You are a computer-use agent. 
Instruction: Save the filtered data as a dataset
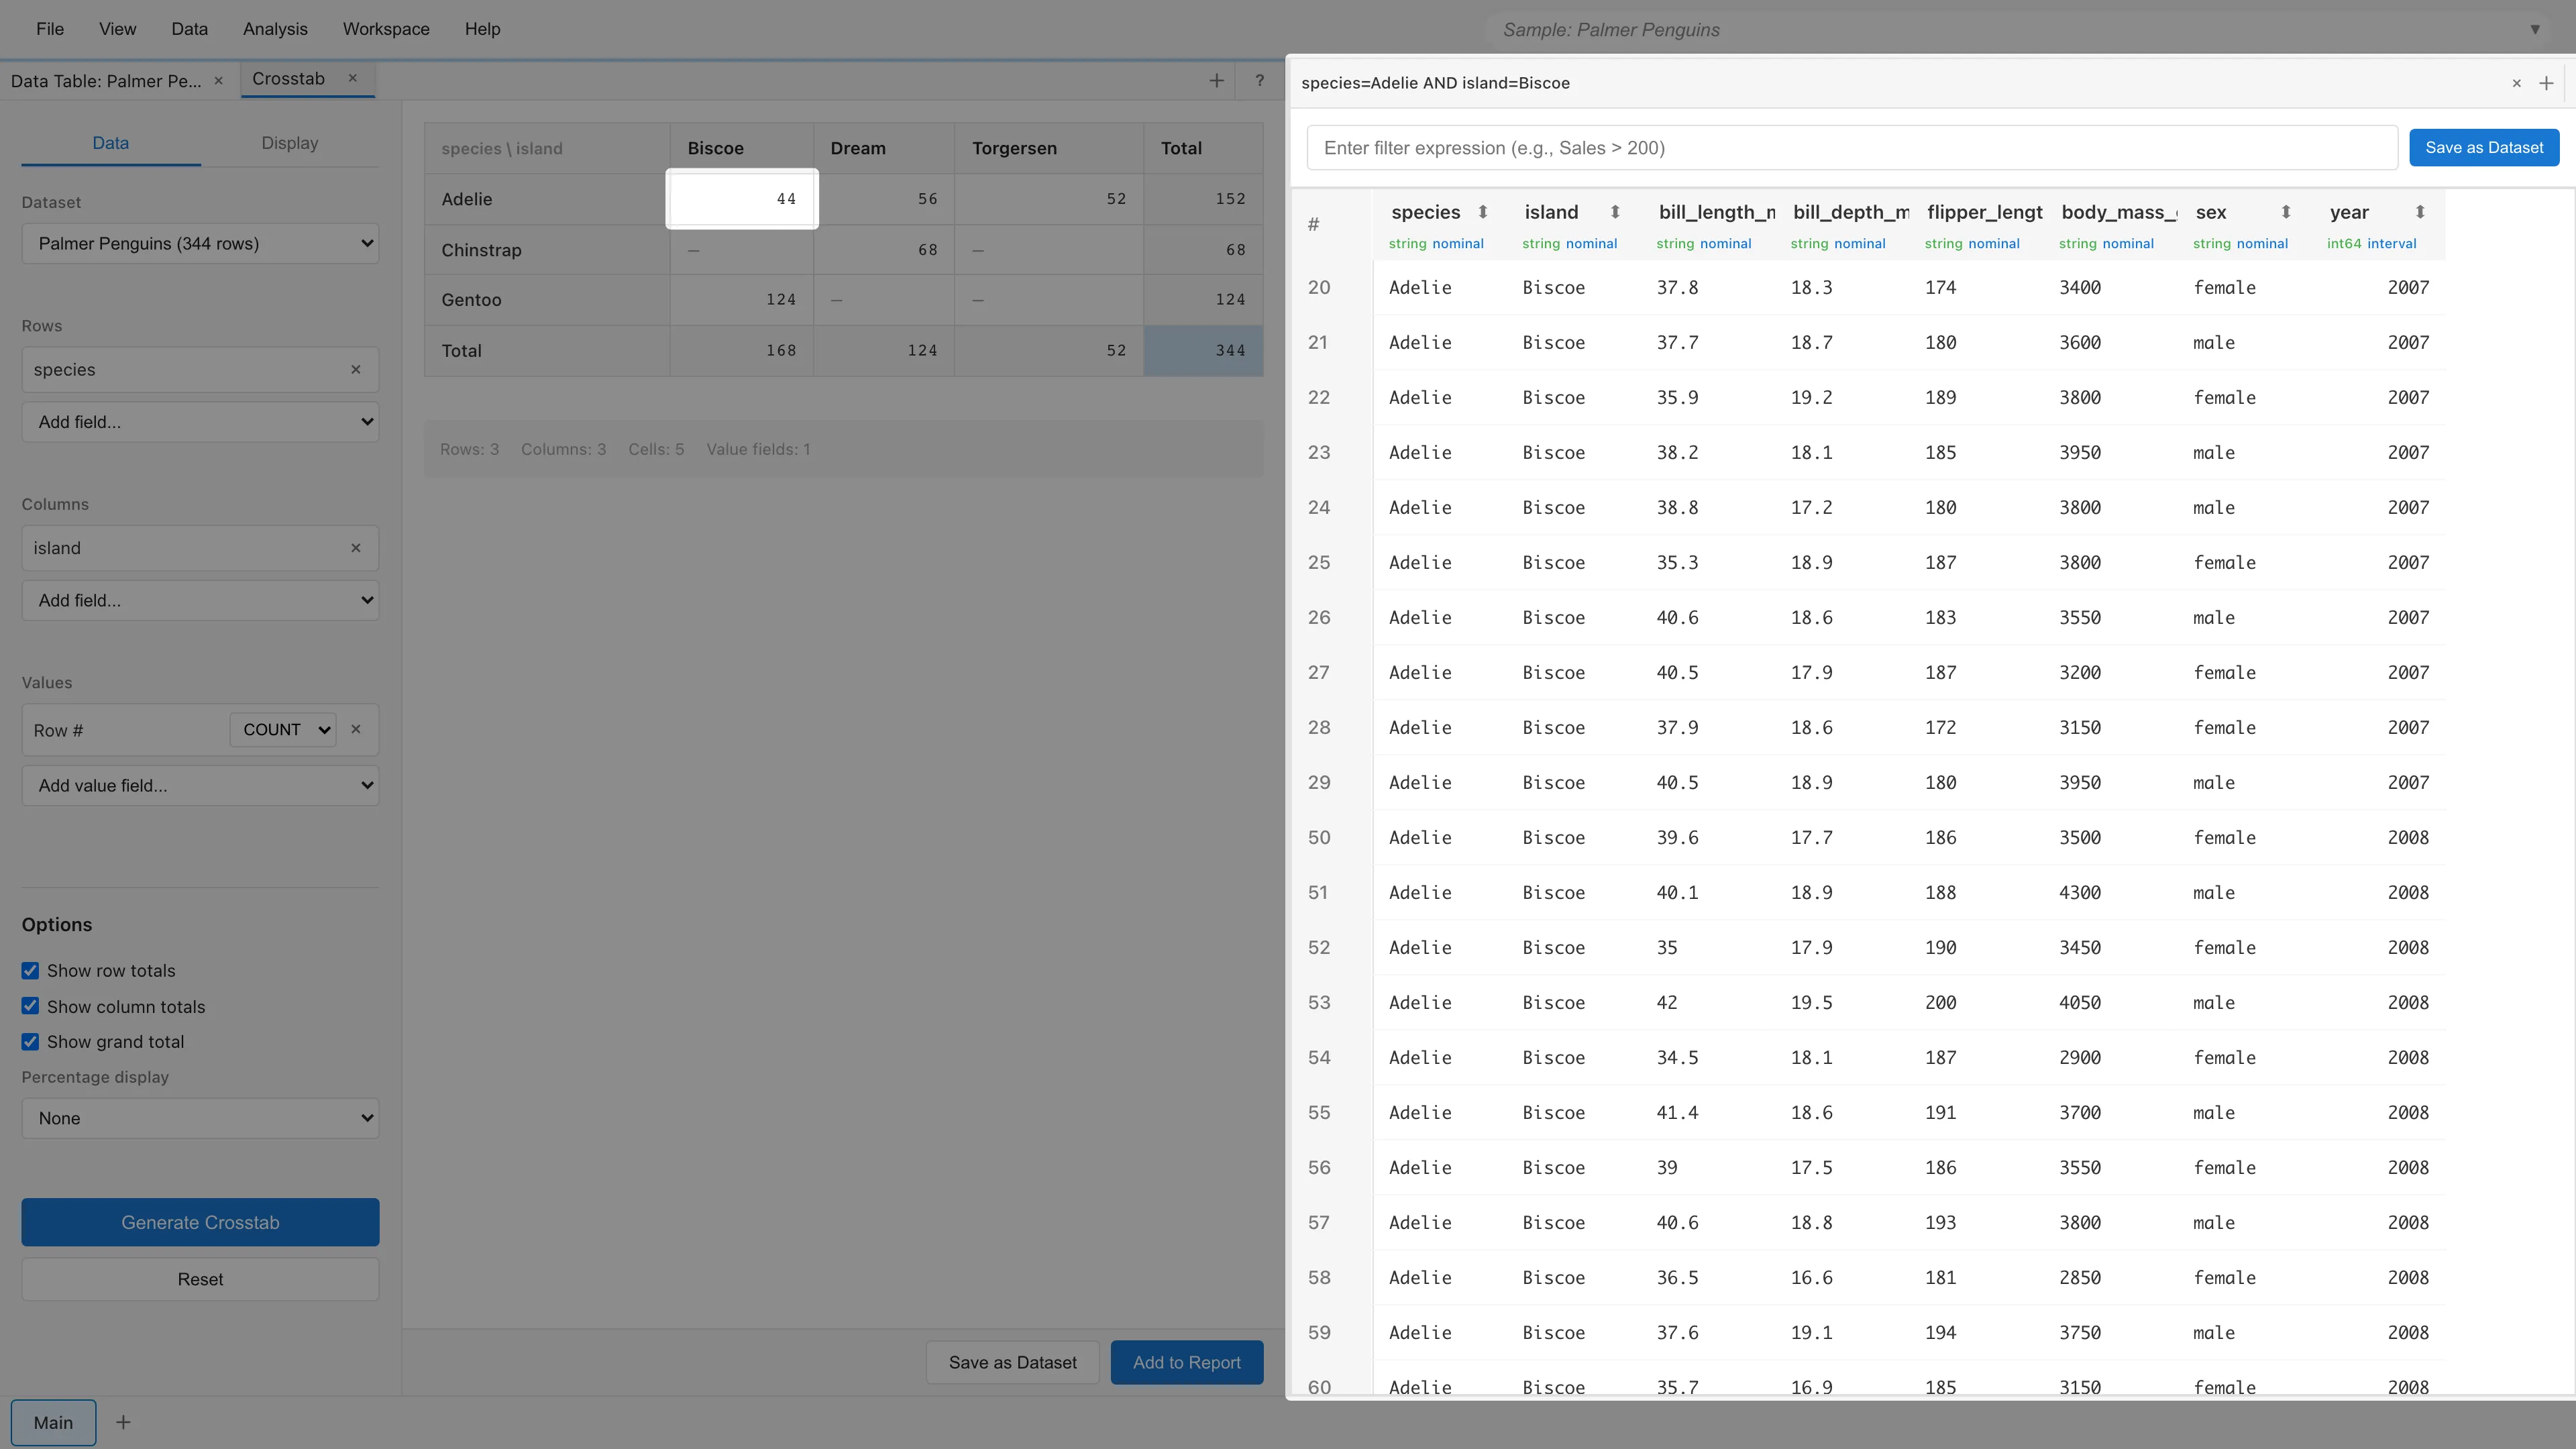coord(2485,147)
